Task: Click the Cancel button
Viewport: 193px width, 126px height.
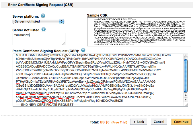Action: point(159,122)
